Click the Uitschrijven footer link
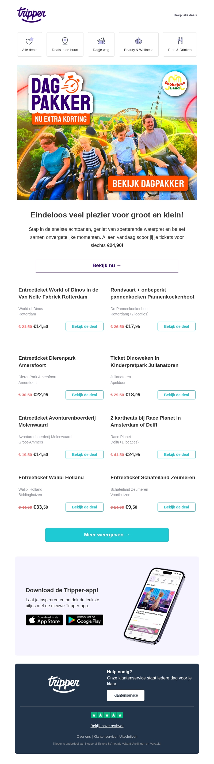This screenshot has height=764, width=214. tap(128, 737)
